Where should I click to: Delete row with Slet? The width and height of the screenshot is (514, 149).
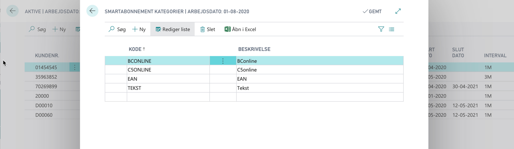coord(207,29)
